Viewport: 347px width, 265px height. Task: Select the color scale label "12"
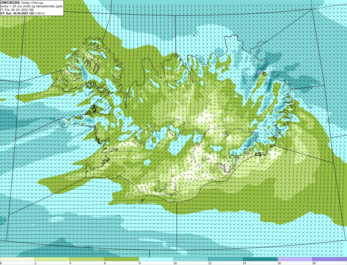pyautogui.click(x=210, y=263)
